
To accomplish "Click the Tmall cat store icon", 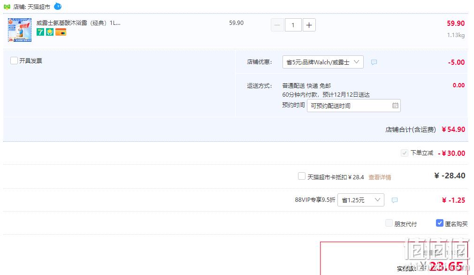I will click(7, 7).
